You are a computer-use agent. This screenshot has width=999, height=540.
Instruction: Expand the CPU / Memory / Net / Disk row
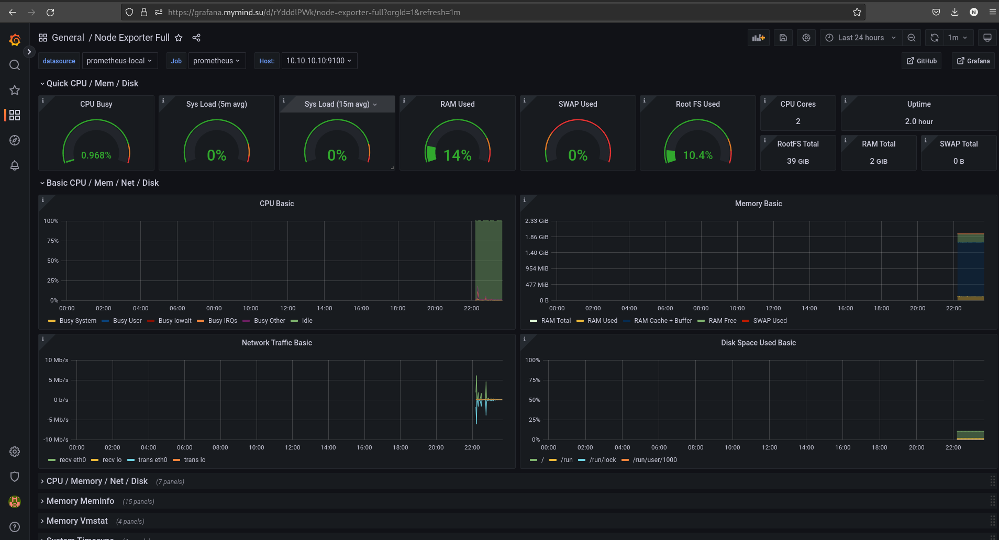click(x=94, y=481)
